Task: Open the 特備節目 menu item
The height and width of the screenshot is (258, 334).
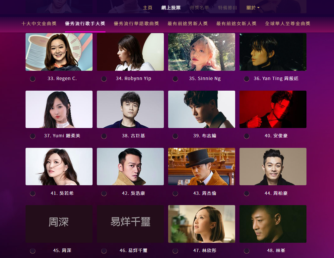Action: [228, 8]
